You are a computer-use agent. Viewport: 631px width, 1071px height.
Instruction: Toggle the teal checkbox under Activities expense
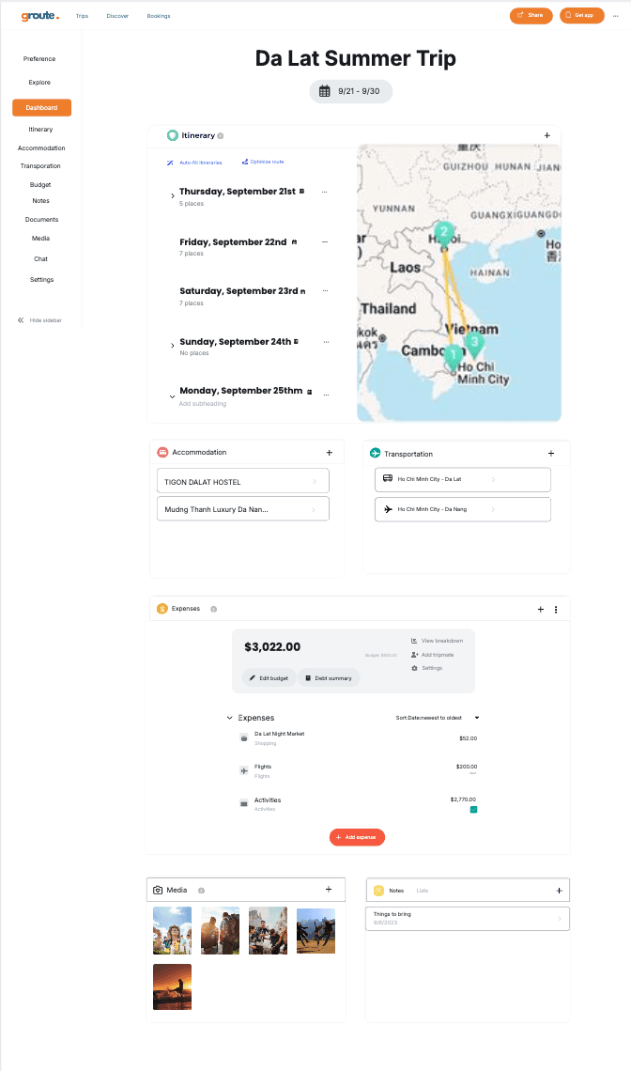click(473, 809)
